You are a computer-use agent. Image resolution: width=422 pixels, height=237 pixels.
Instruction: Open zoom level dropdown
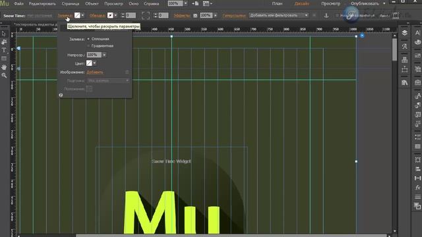pyautogui.click(x=185, y=3)
